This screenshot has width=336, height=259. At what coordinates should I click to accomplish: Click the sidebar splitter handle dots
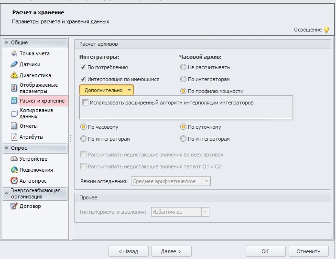tap(70, 138)
